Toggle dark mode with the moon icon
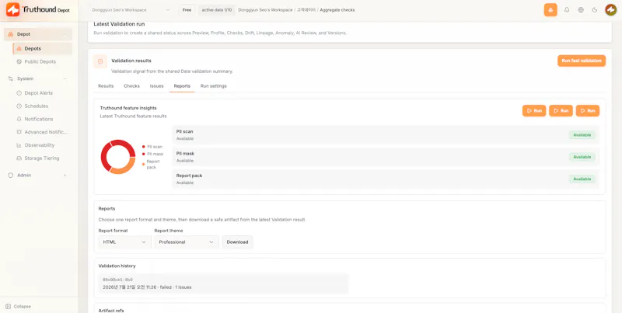This screenshot has height=313, width=622. (x=595, y=10)
